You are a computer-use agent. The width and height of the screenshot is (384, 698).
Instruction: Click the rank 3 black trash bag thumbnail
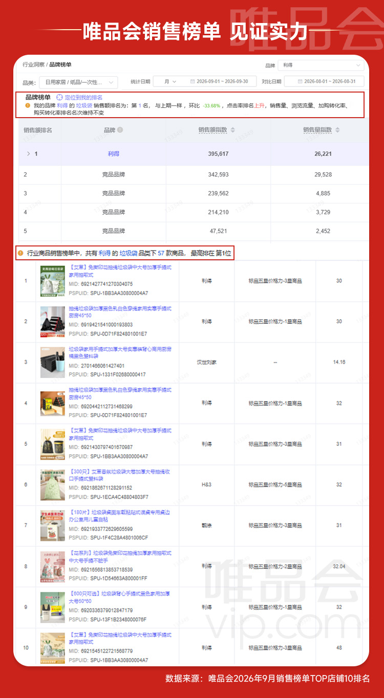(52, 362)
